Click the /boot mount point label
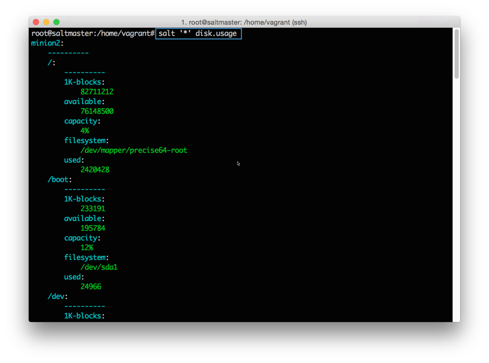489x363 pixels. coord(60,179)
